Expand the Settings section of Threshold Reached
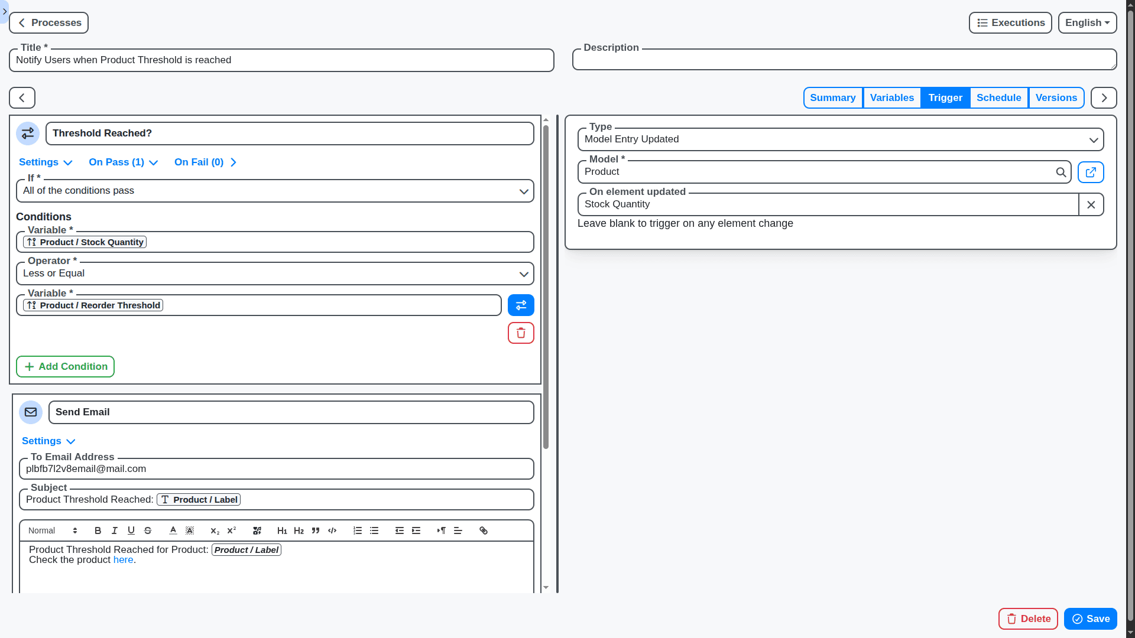 tap(46, 162)
